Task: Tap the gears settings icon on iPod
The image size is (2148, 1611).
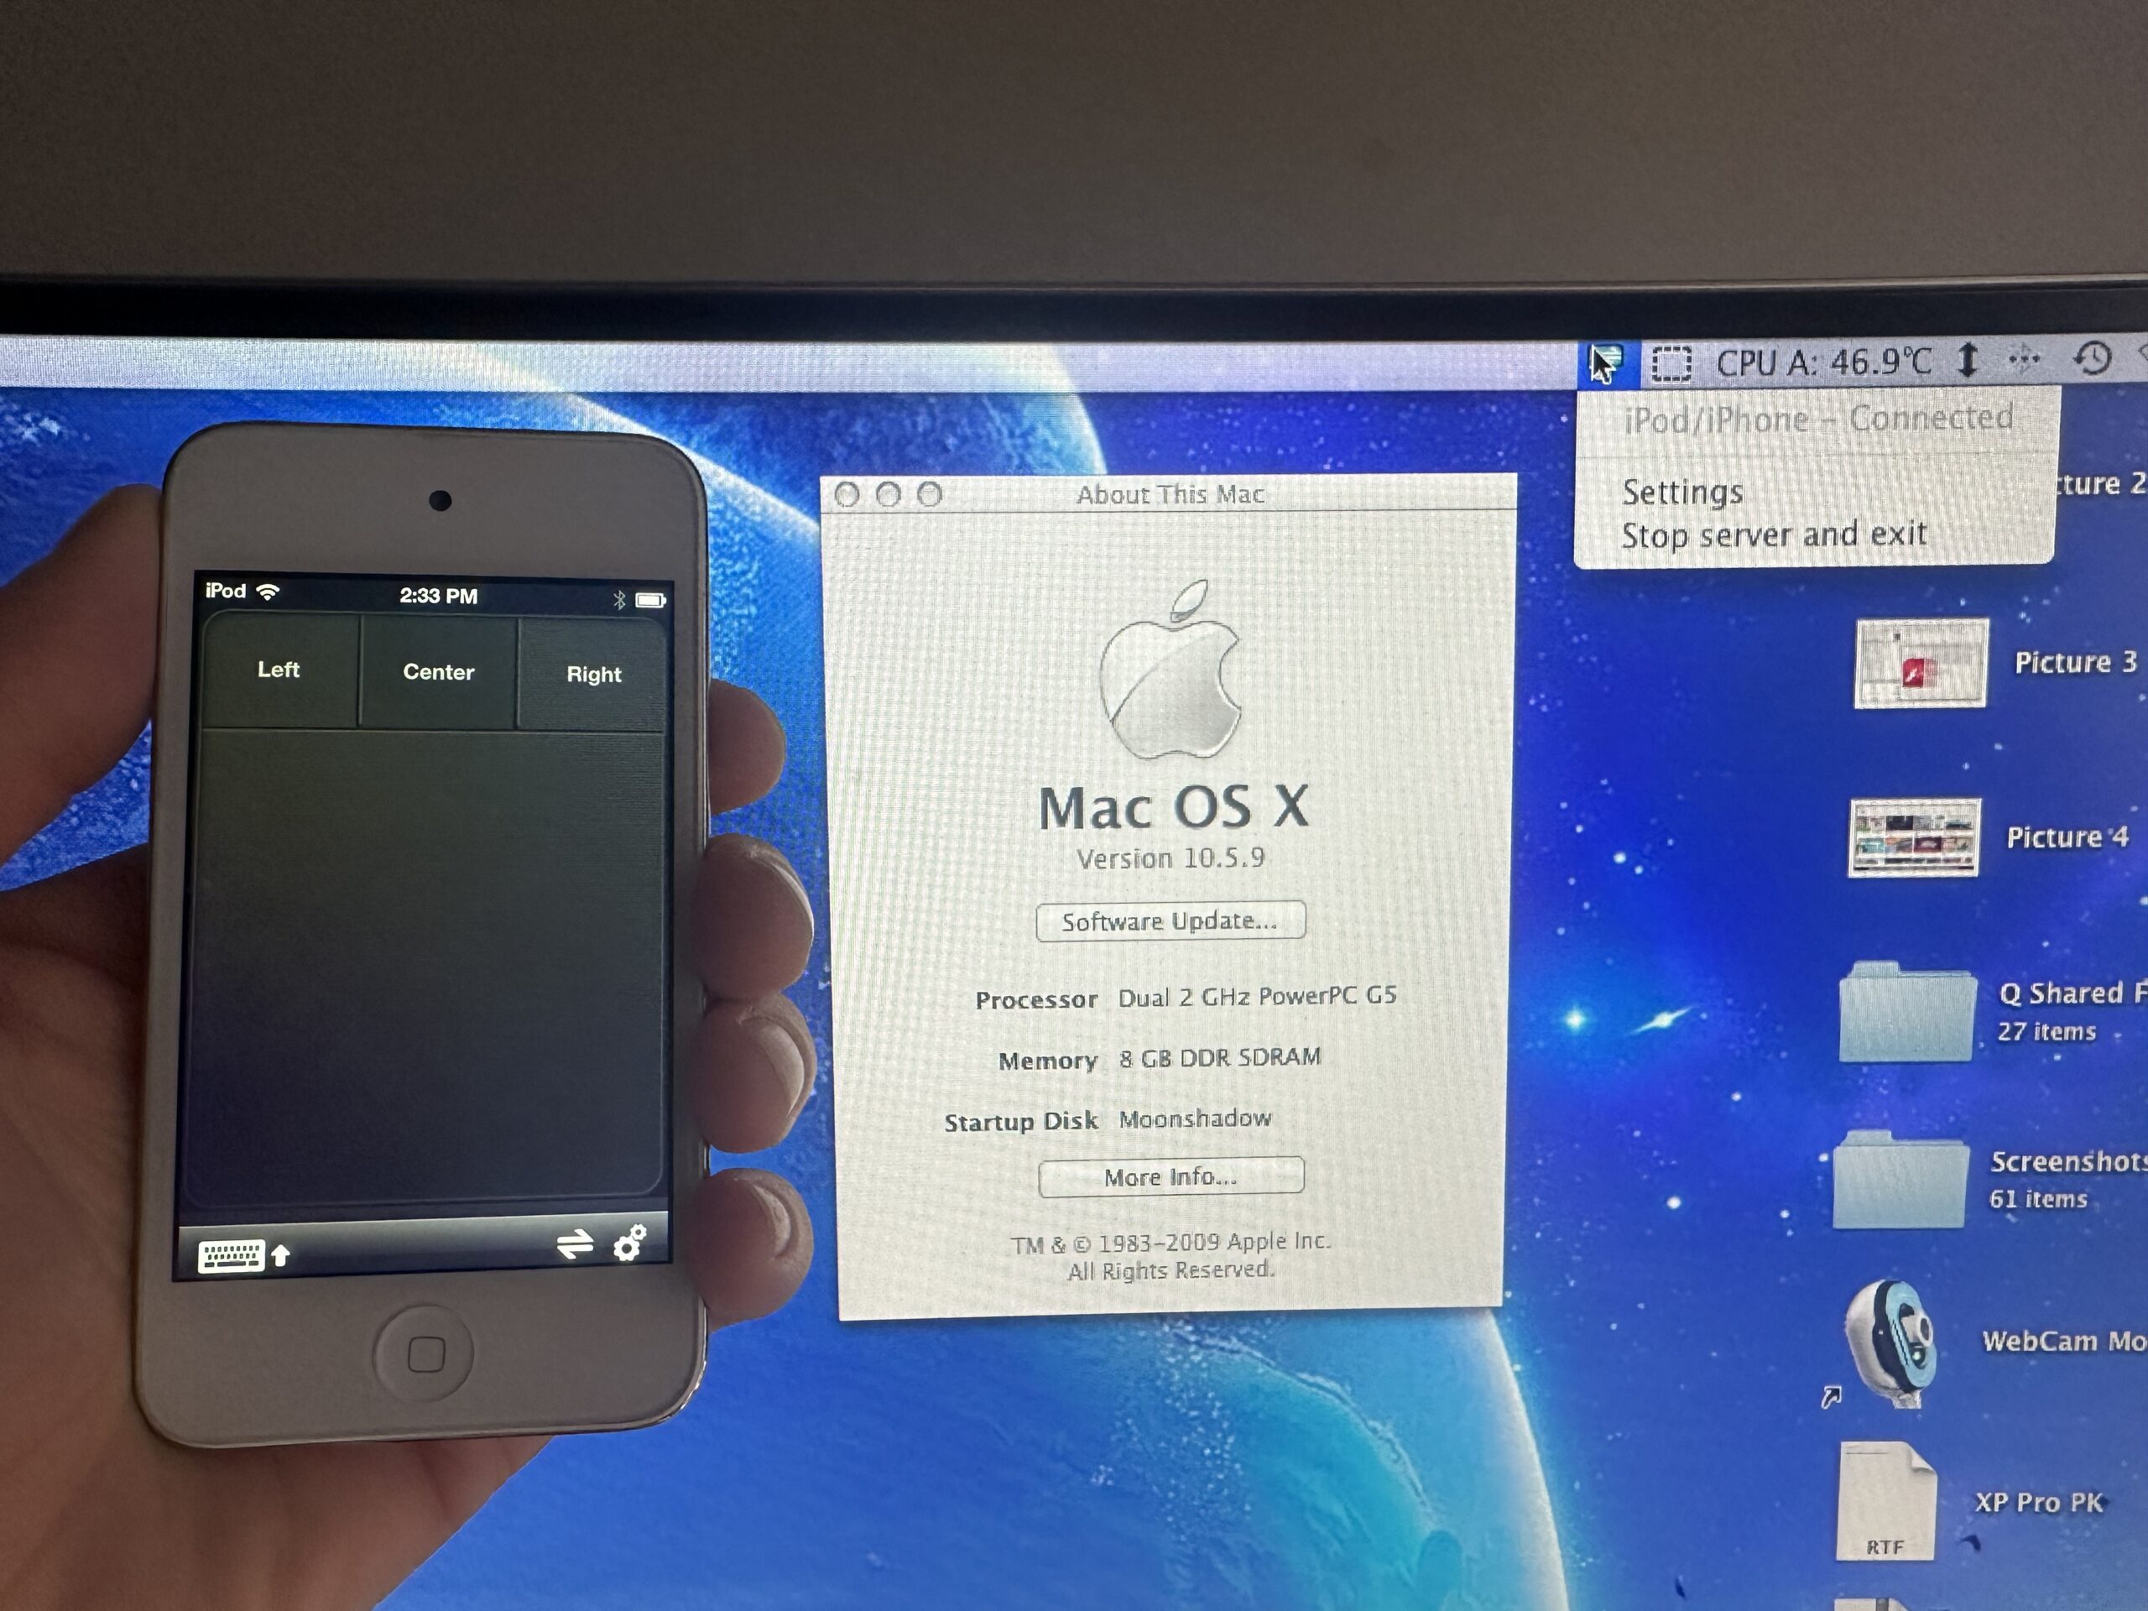Action: tap(630, 1242)
